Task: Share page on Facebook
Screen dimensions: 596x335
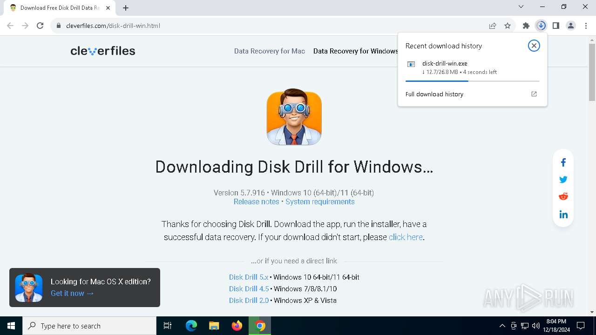Action: tap(563, 162)
